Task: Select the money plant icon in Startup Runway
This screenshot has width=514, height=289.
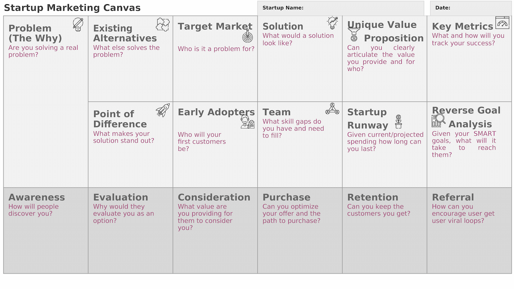Action: [x=399, y=122]
